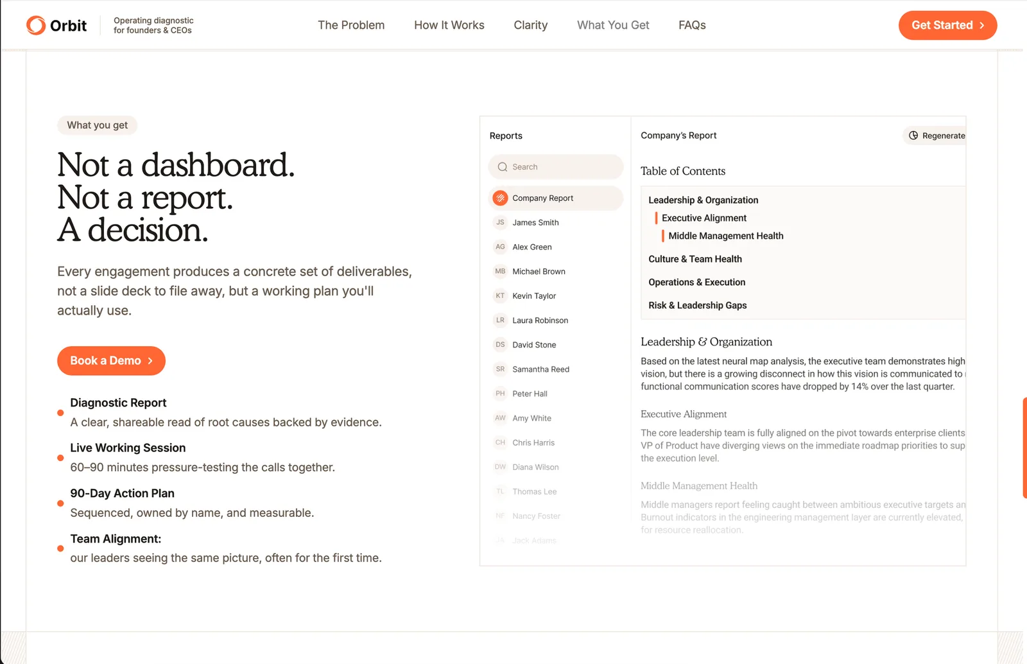Click the Regenerate clock icon

click(x=913, y=135)
